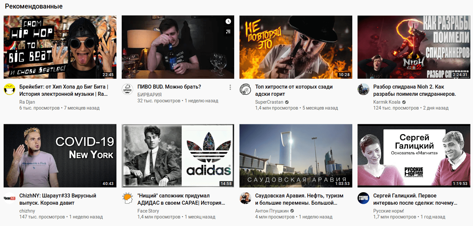
Task: Open Русские норм! channel avatar icon
Action: [363, 198]
